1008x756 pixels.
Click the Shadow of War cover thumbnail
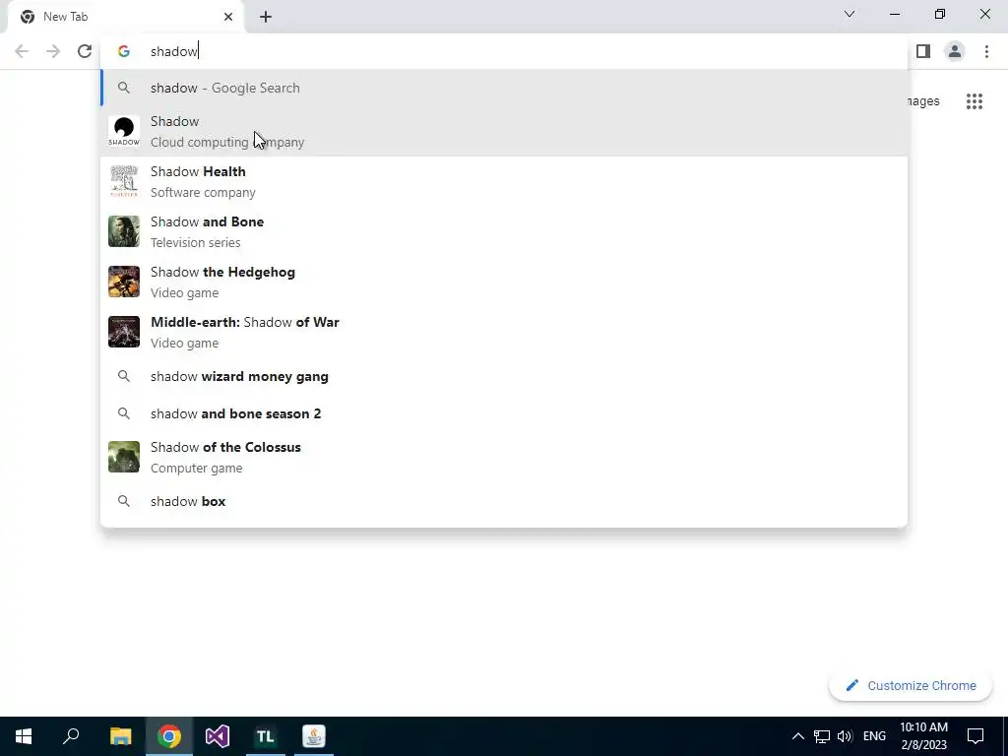point(124,332)
